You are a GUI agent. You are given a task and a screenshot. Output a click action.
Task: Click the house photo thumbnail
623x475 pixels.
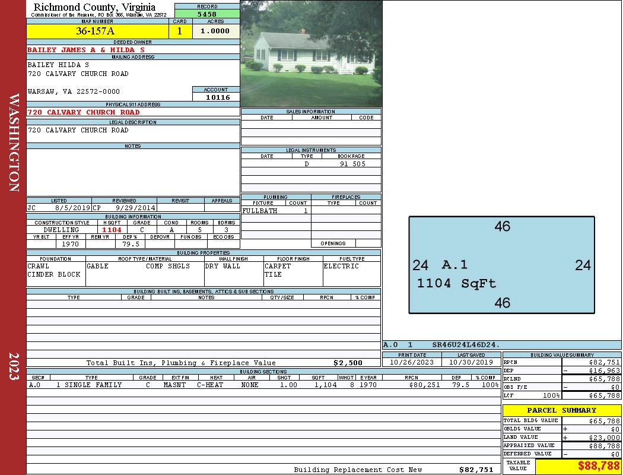311,53
